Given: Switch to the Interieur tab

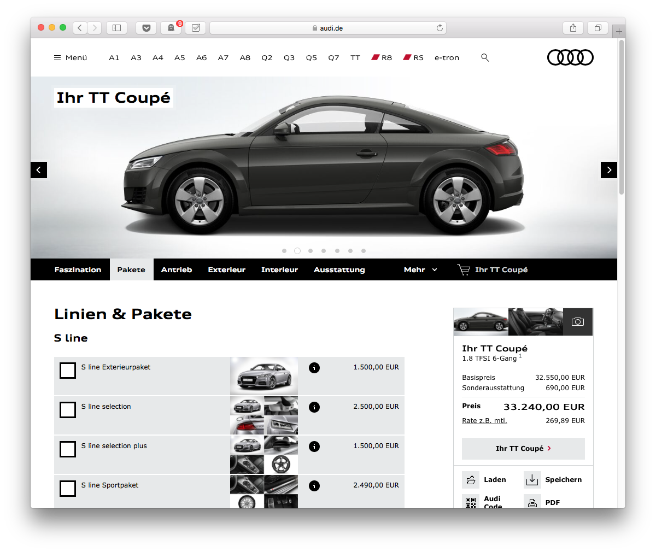Looking at the screenshot, I should click(279, 269).
